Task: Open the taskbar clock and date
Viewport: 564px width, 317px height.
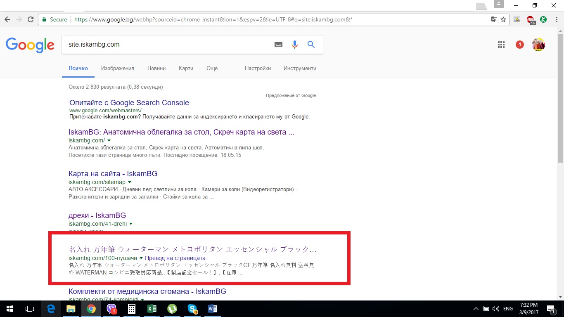Action: [x=528, y=309]
